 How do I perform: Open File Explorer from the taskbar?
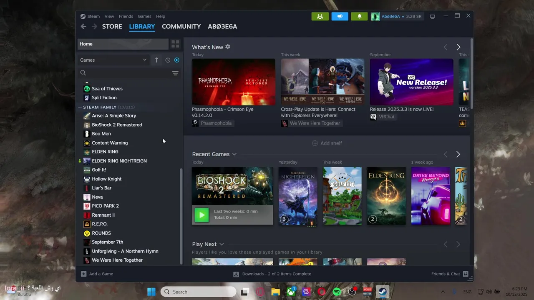tap(275, 292)
